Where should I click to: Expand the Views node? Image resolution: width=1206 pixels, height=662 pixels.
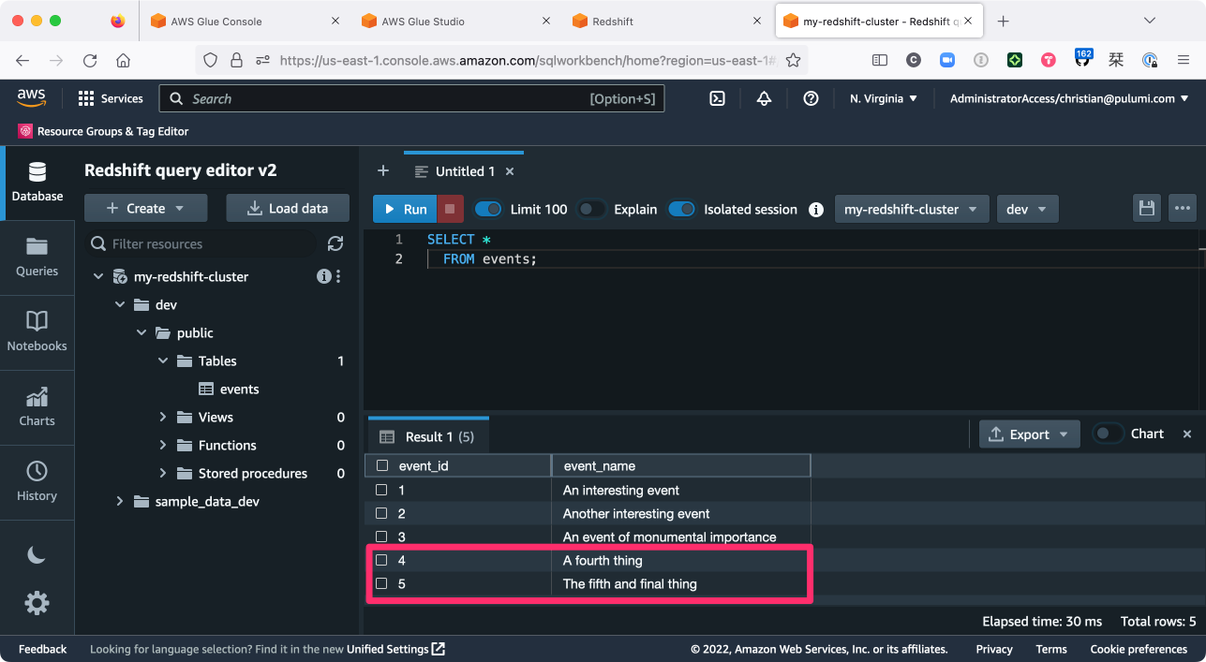(162, 417)
